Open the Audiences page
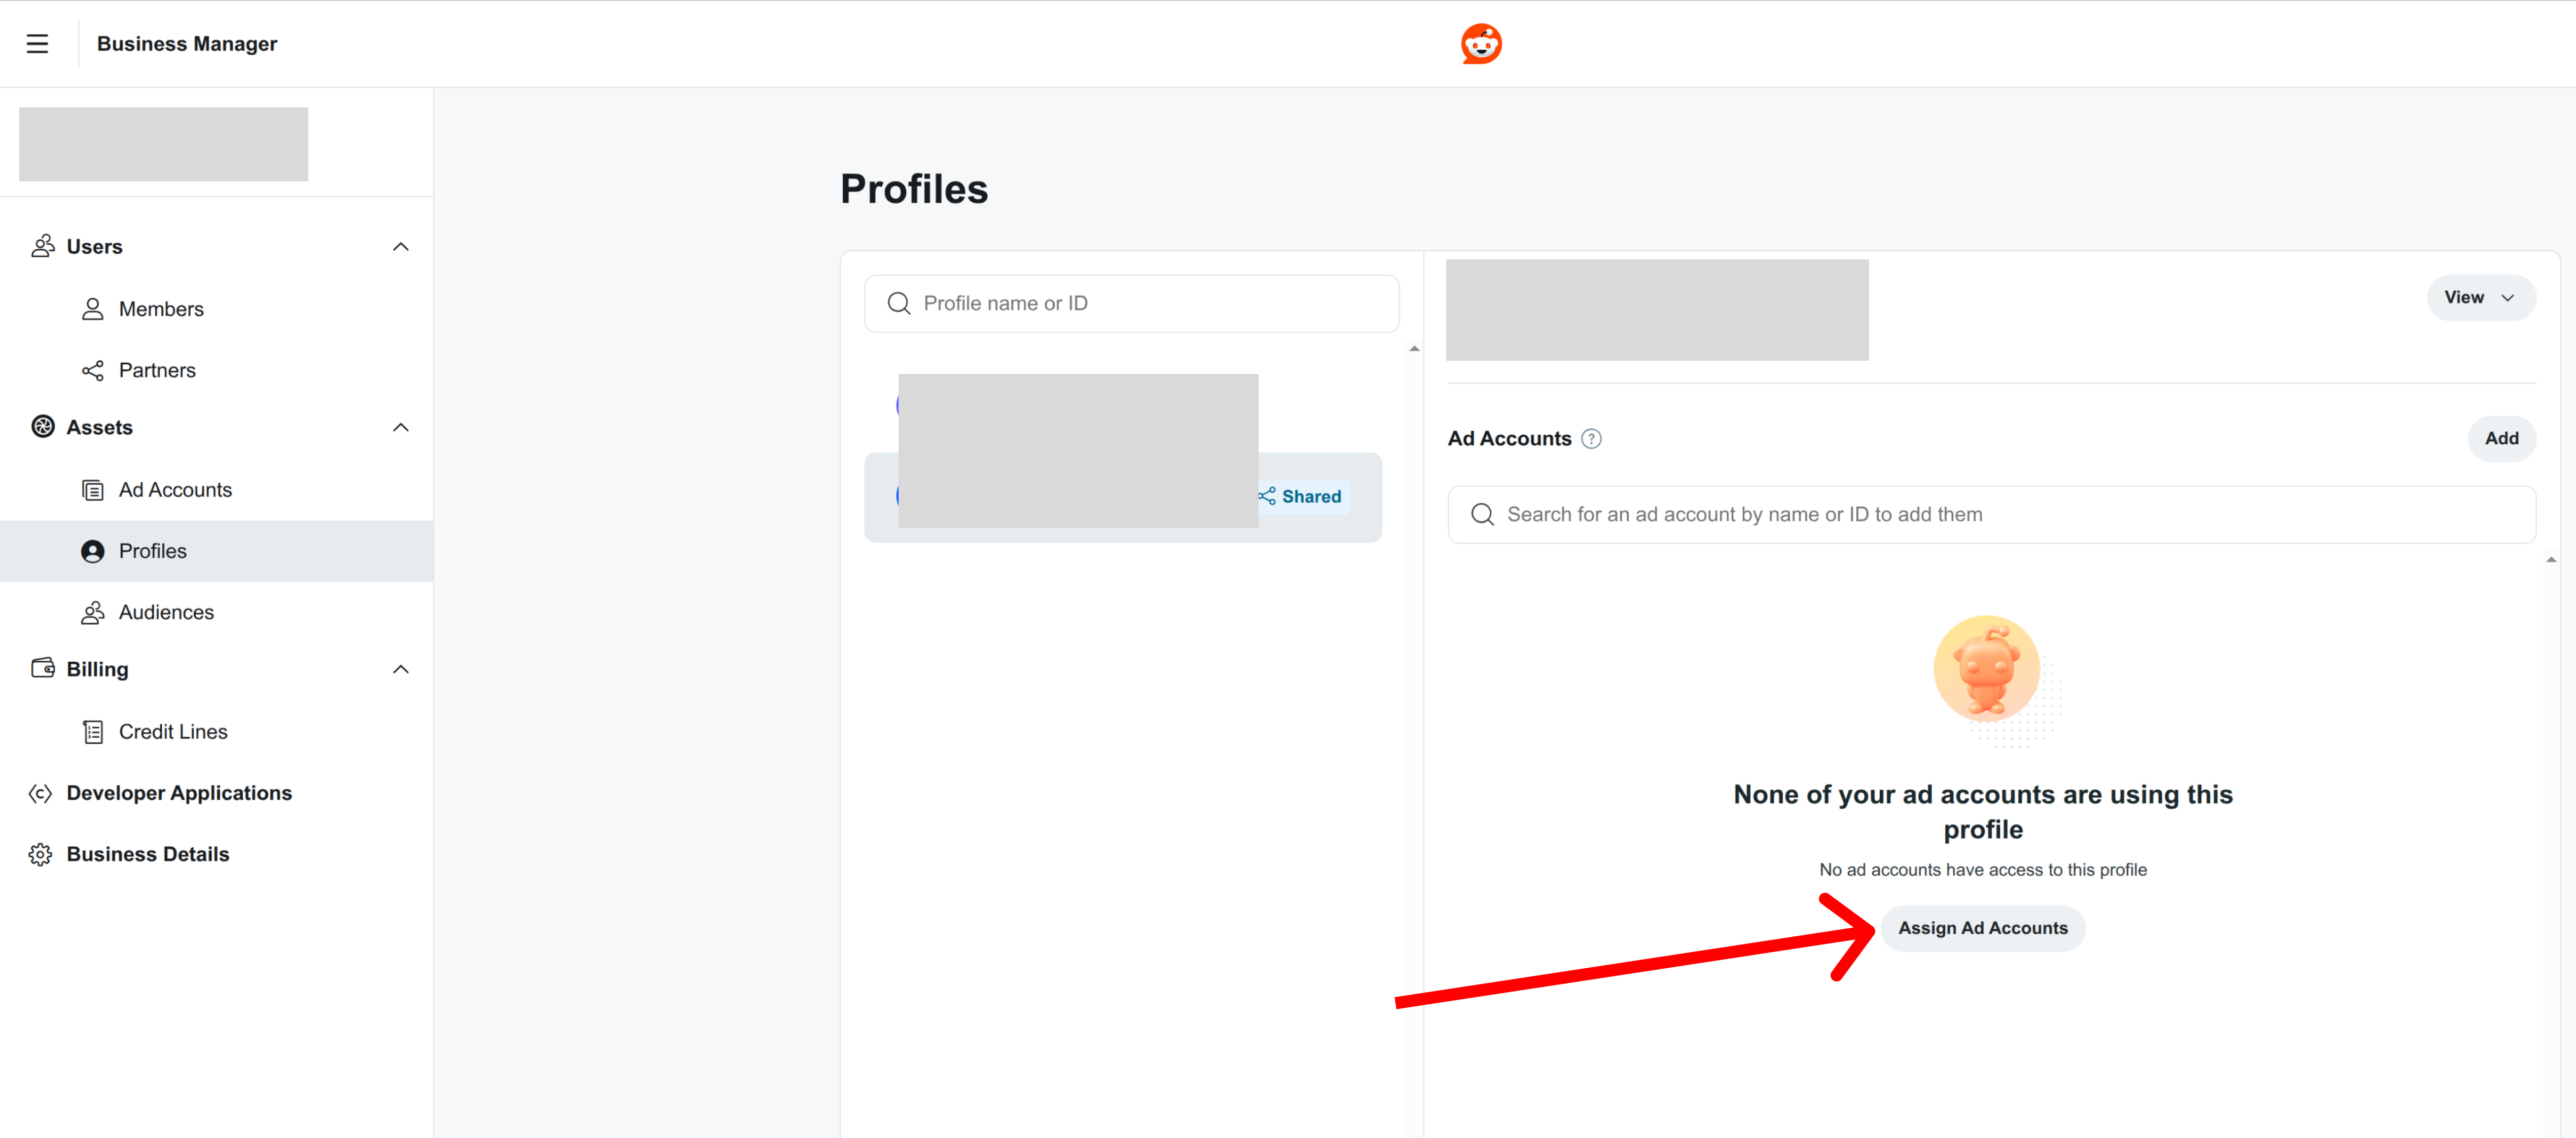2576x1138 pixels. [x=166, y=612]
